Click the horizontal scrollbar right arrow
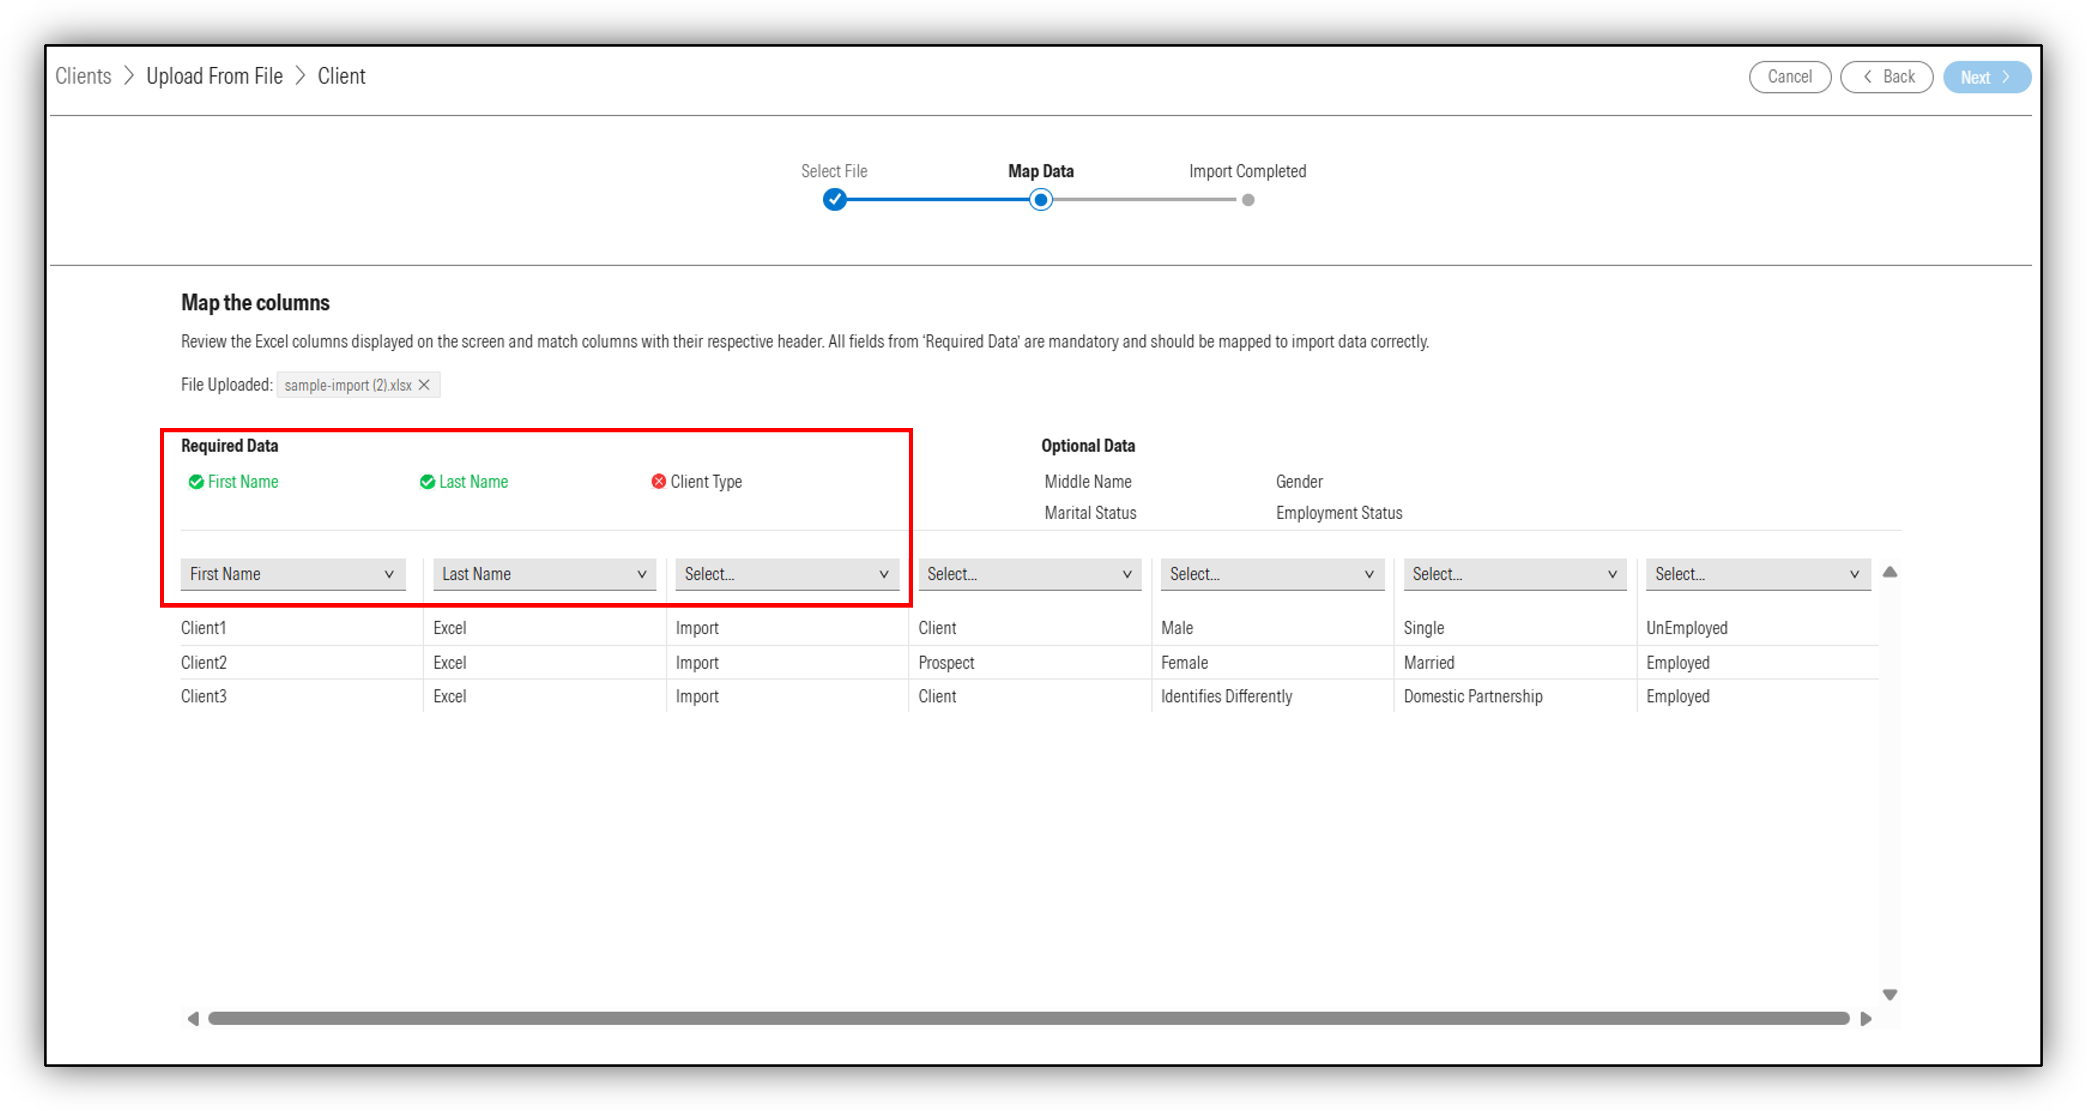Image resolution: width=2087 pixels, height=1111 pixels. click(1866, 1019)
